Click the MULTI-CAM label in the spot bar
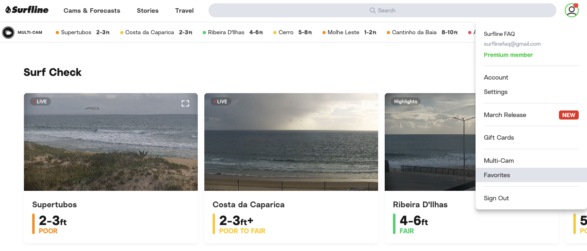This screenshot has width=587, height=251. (x=30, y=33)
